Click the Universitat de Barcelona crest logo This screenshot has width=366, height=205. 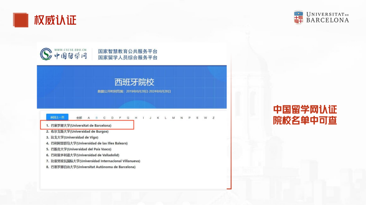coord(298,17)
